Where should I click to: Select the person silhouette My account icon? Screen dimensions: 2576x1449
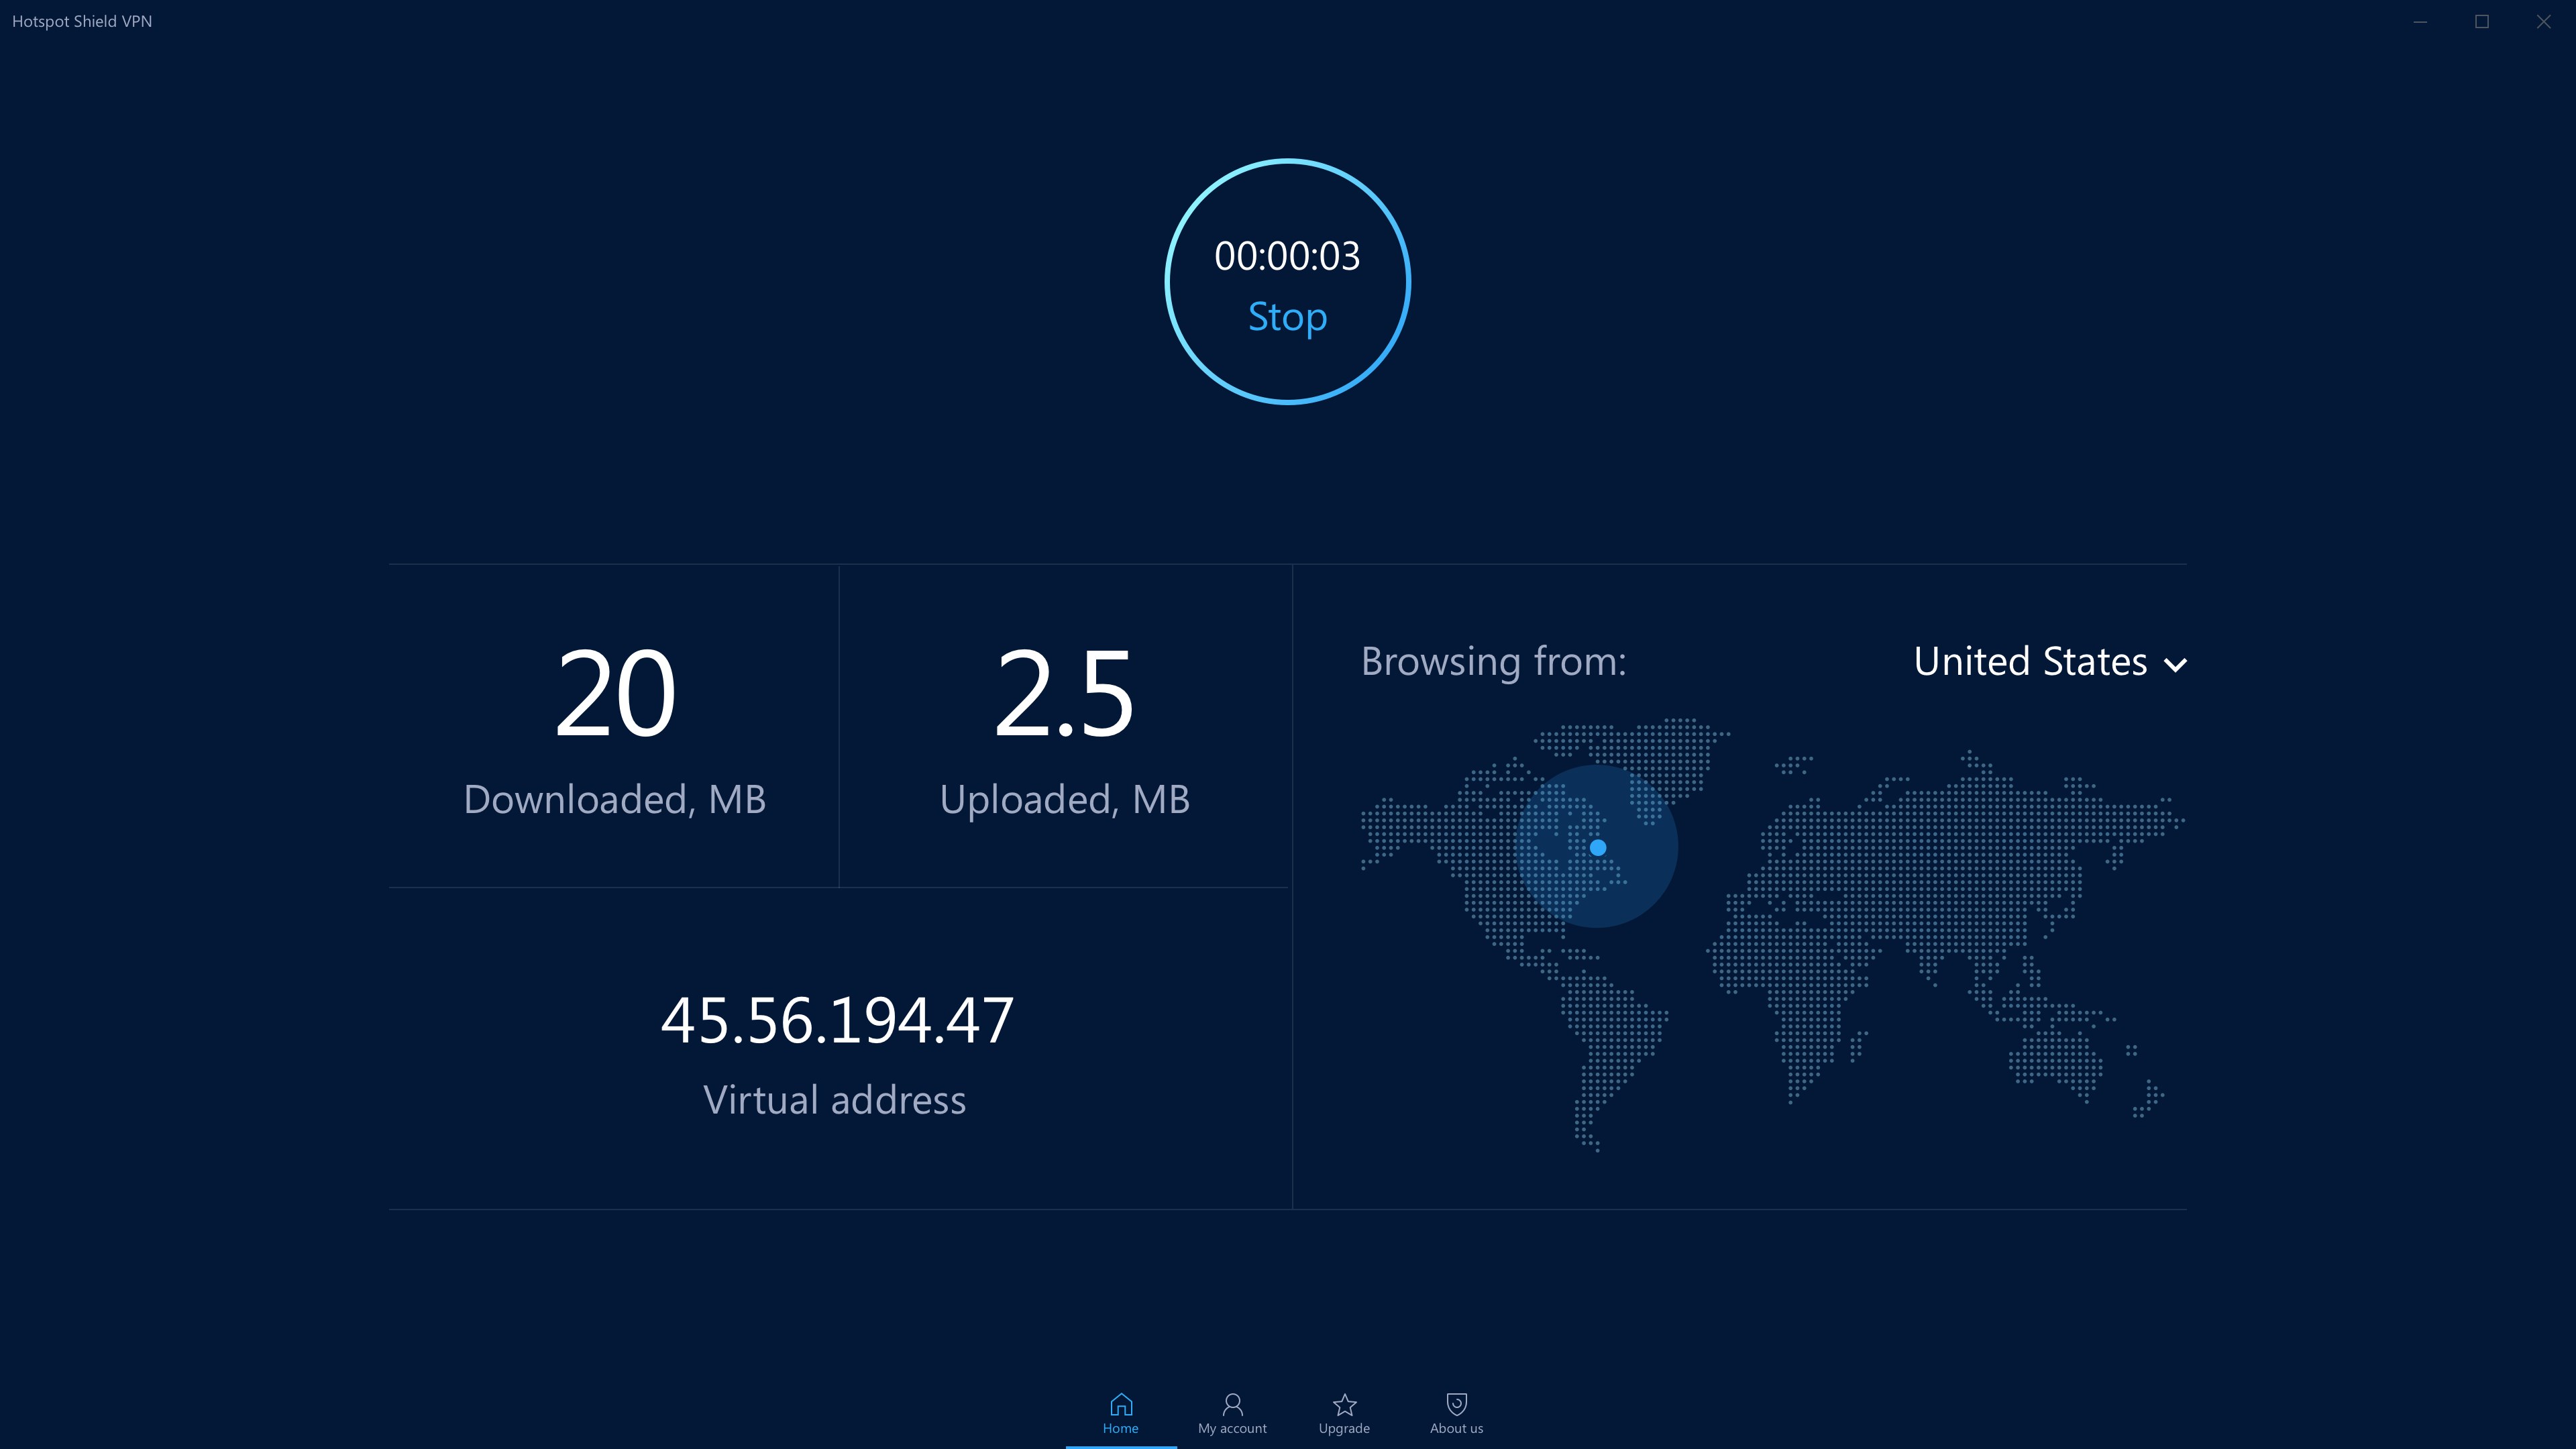(x=1232, y=1403)
